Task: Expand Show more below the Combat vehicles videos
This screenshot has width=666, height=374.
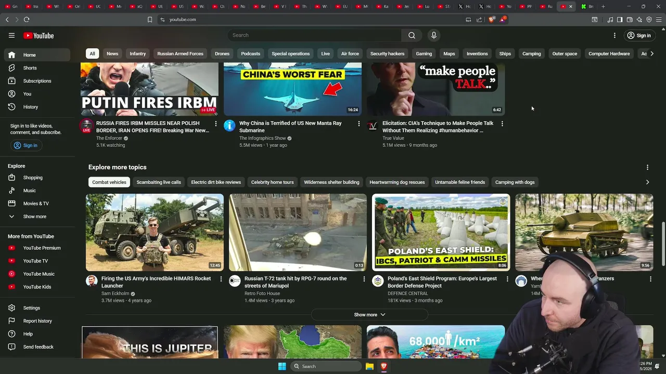Action: coord(369,315)
